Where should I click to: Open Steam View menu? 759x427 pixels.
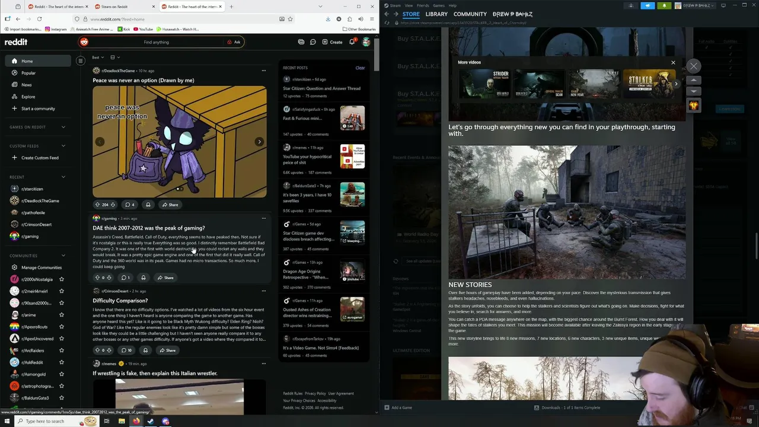[x=409, y=5]
